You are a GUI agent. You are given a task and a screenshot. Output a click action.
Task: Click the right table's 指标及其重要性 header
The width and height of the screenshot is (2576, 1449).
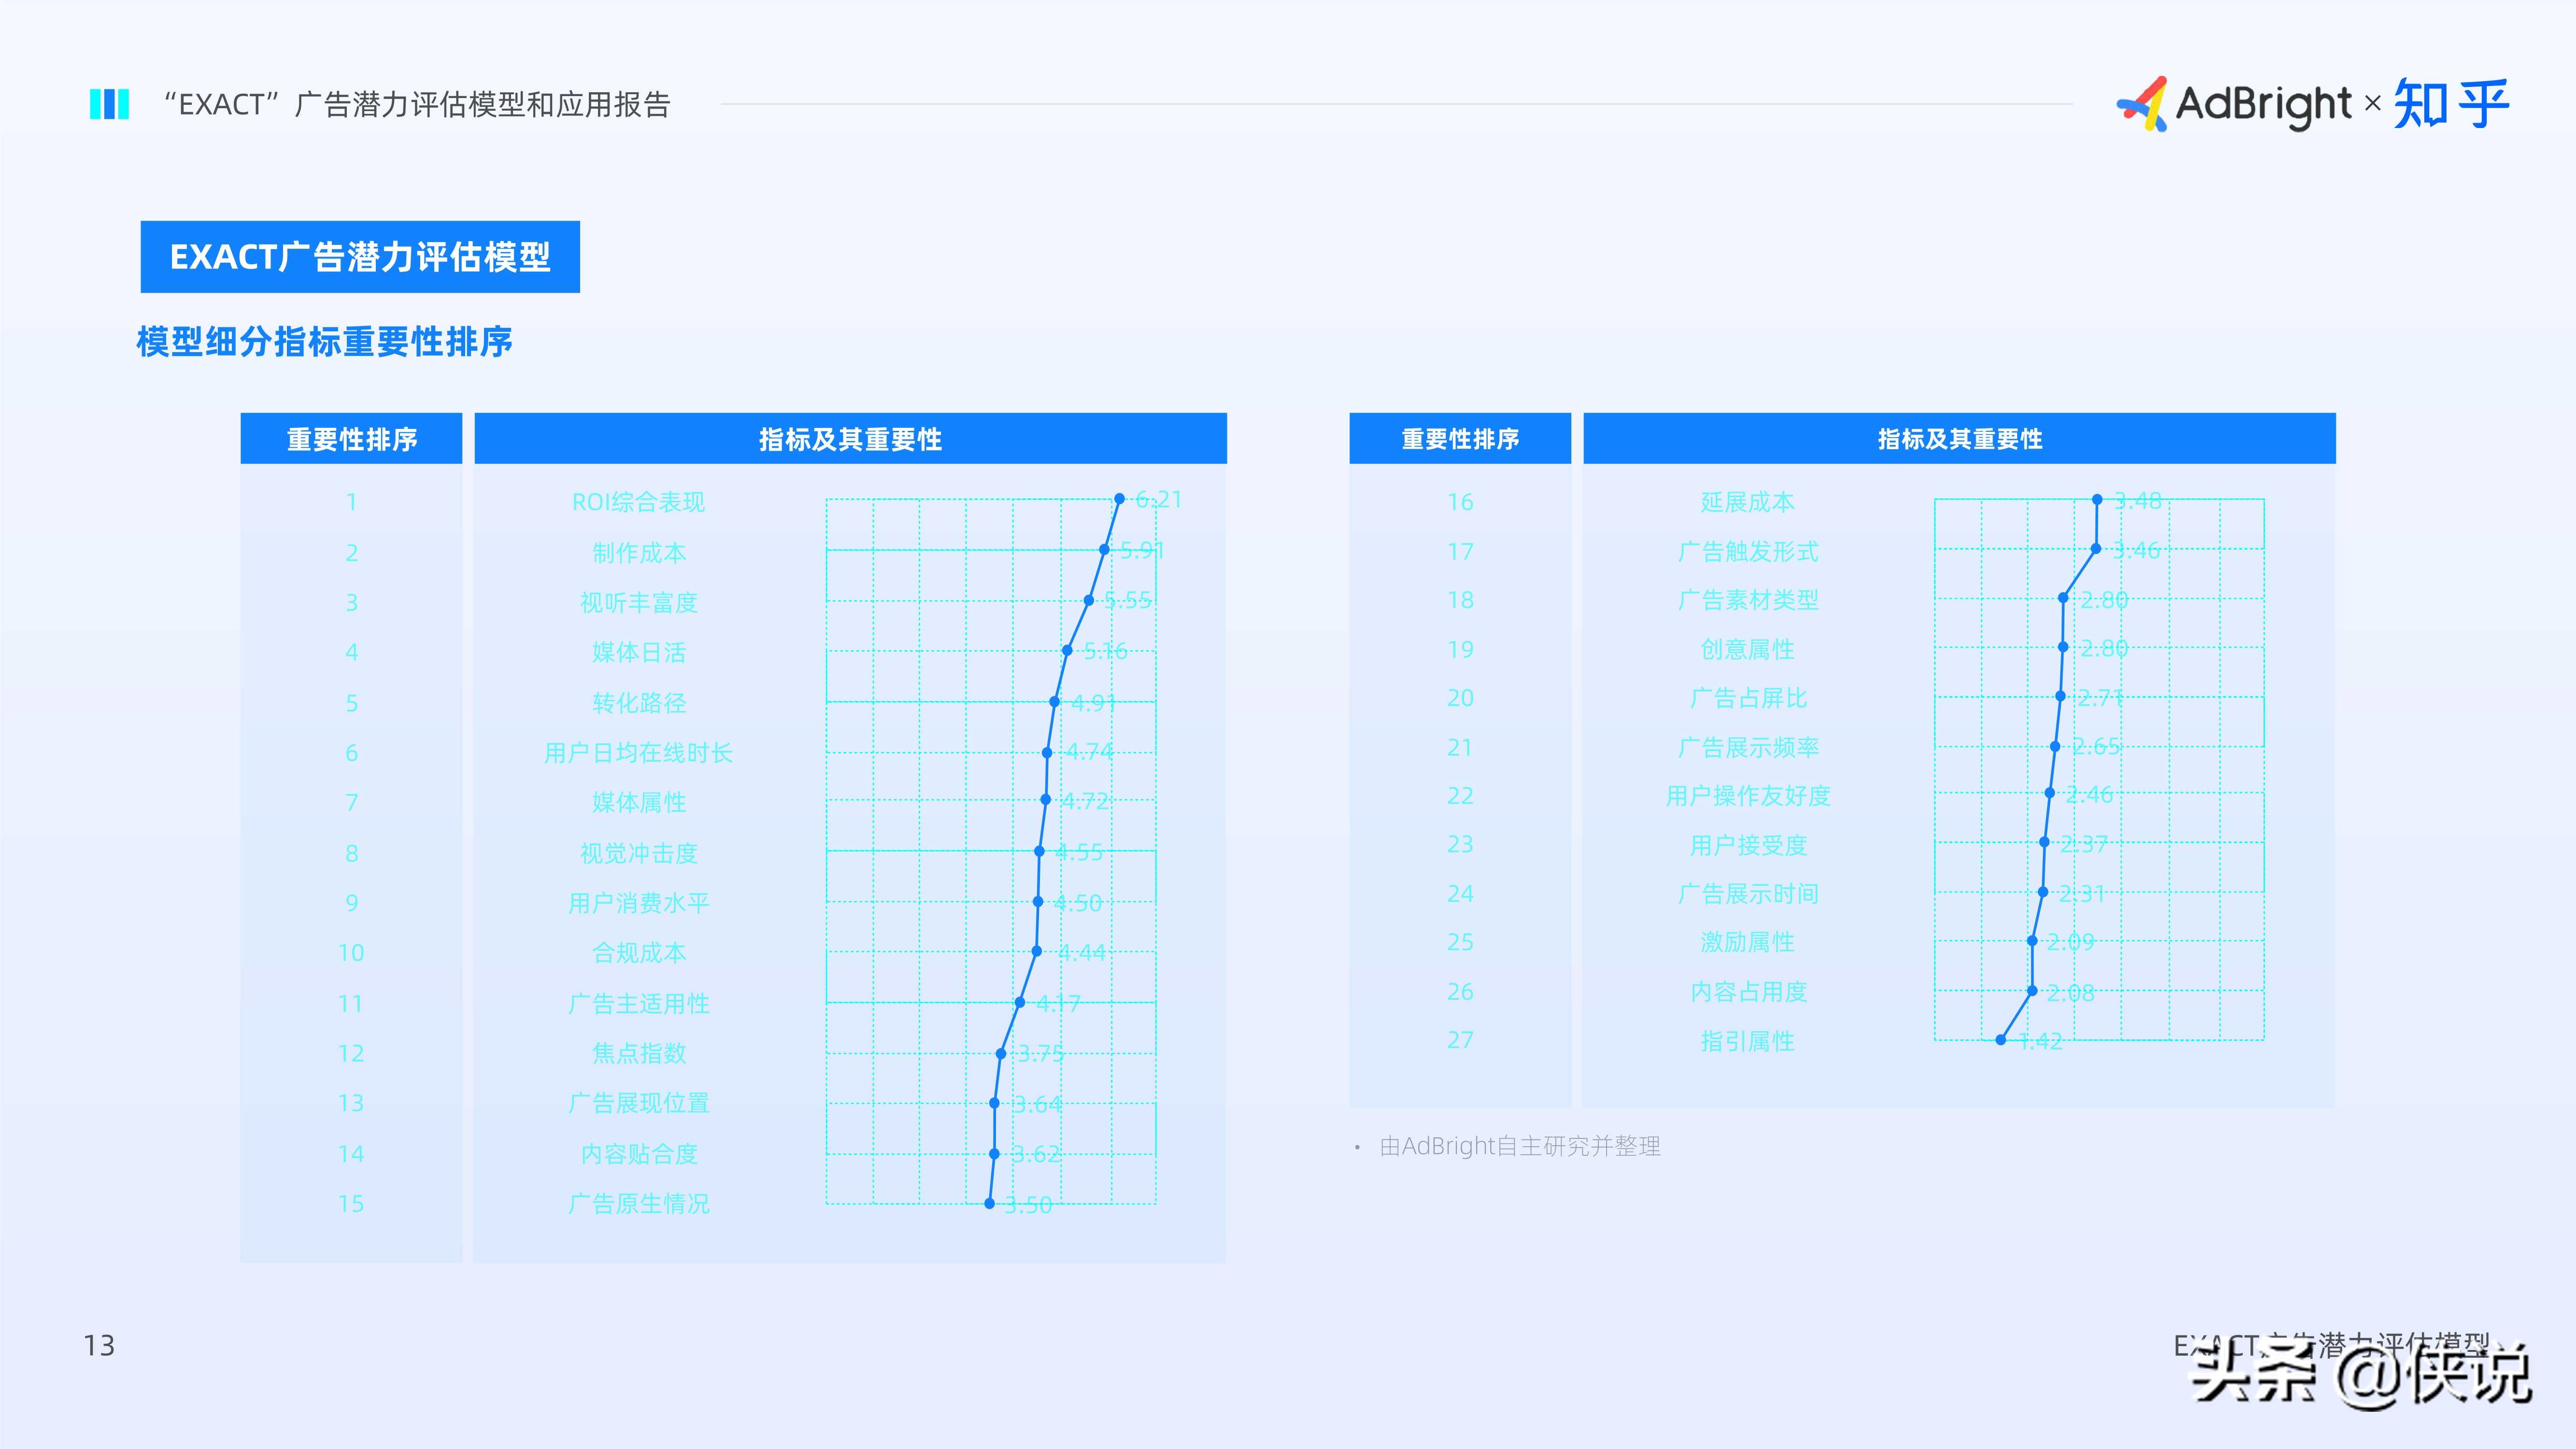coord(1959,438)
